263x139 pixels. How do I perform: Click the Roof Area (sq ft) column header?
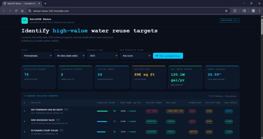(131, 103)
